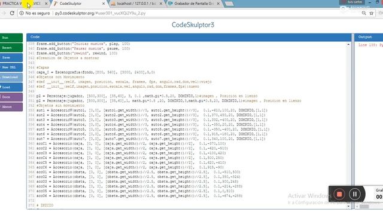The width and height of the screenshot is (383, 215).
Task: Reload the page with refresh icon
Action: click(12, 13)
